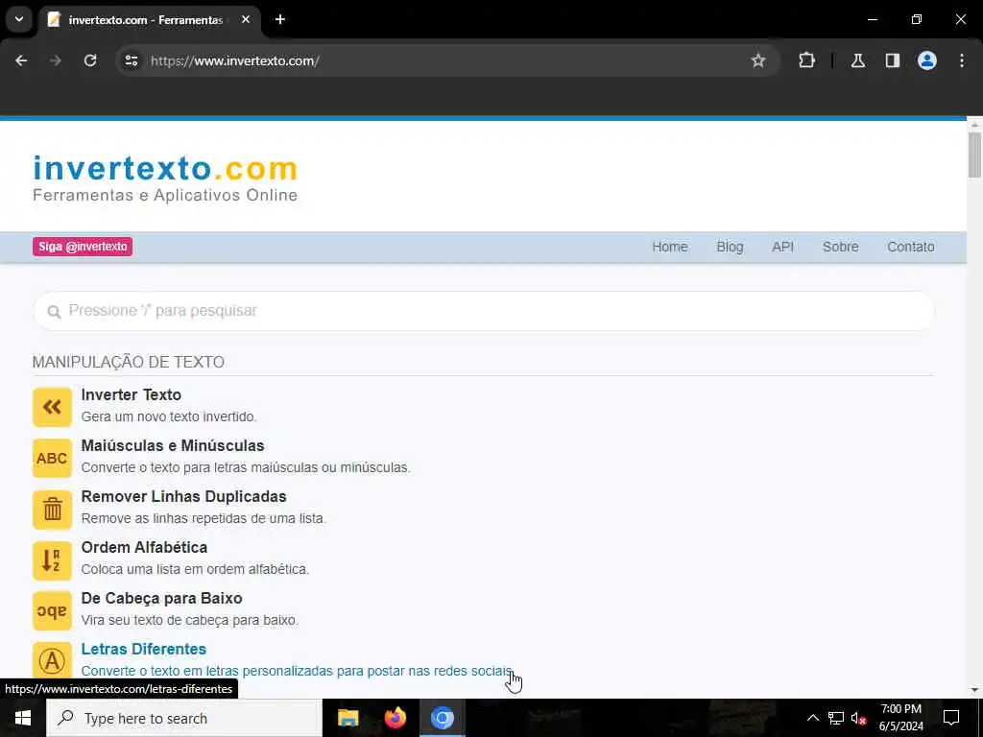Image resolution: width=983 pixels, height=737 pixels.
Task: Click the De Cabeça para Baixo icon
Action: 52,610
